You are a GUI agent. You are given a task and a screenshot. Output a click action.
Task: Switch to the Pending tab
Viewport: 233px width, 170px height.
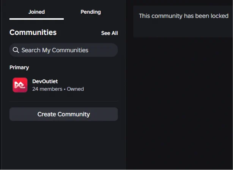point(91,12)
